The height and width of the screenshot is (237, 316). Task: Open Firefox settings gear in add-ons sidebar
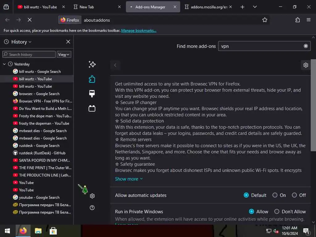click(x=92, y=196)
